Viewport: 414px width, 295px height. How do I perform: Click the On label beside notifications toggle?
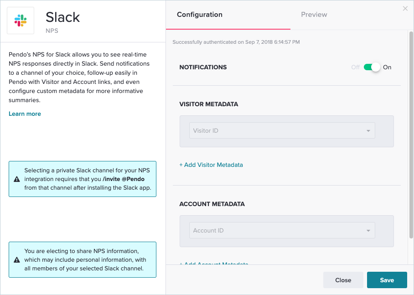[x=387, y=67]
